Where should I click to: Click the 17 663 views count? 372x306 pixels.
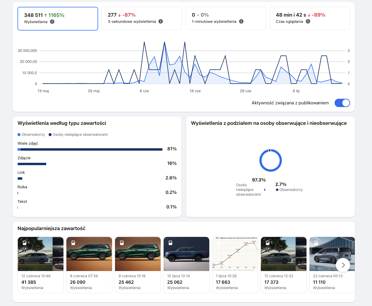(223, 282)
